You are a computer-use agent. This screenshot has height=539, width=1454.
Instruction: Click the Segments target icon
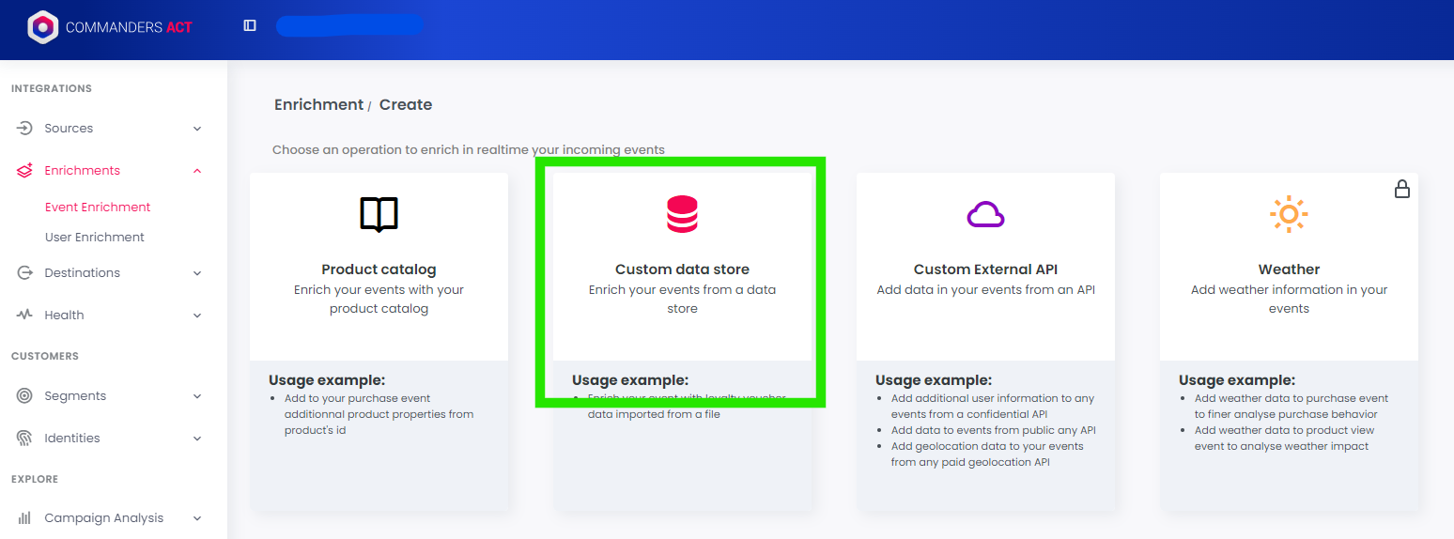coord(25,395)
